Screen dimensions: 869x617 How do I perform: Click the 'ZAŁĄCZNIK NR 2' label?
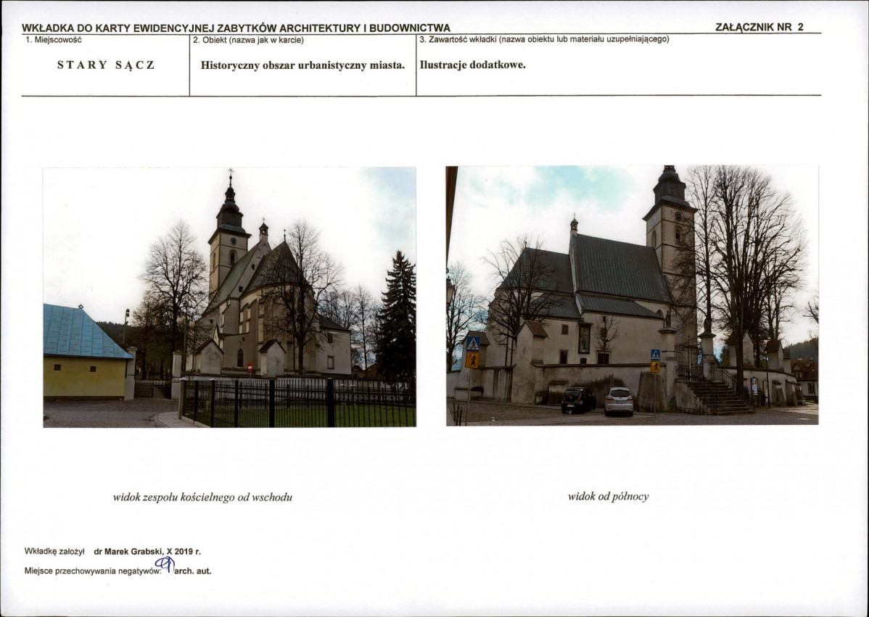tap(759, 27)
